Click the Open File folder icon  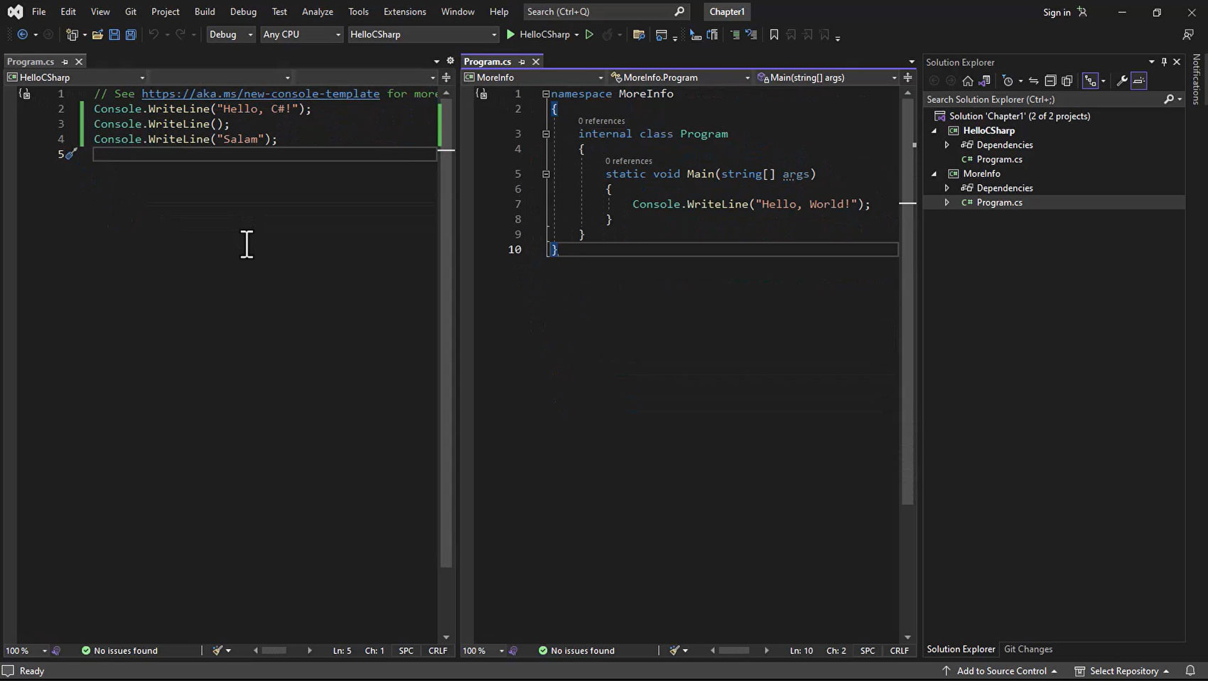click(97, 34)
